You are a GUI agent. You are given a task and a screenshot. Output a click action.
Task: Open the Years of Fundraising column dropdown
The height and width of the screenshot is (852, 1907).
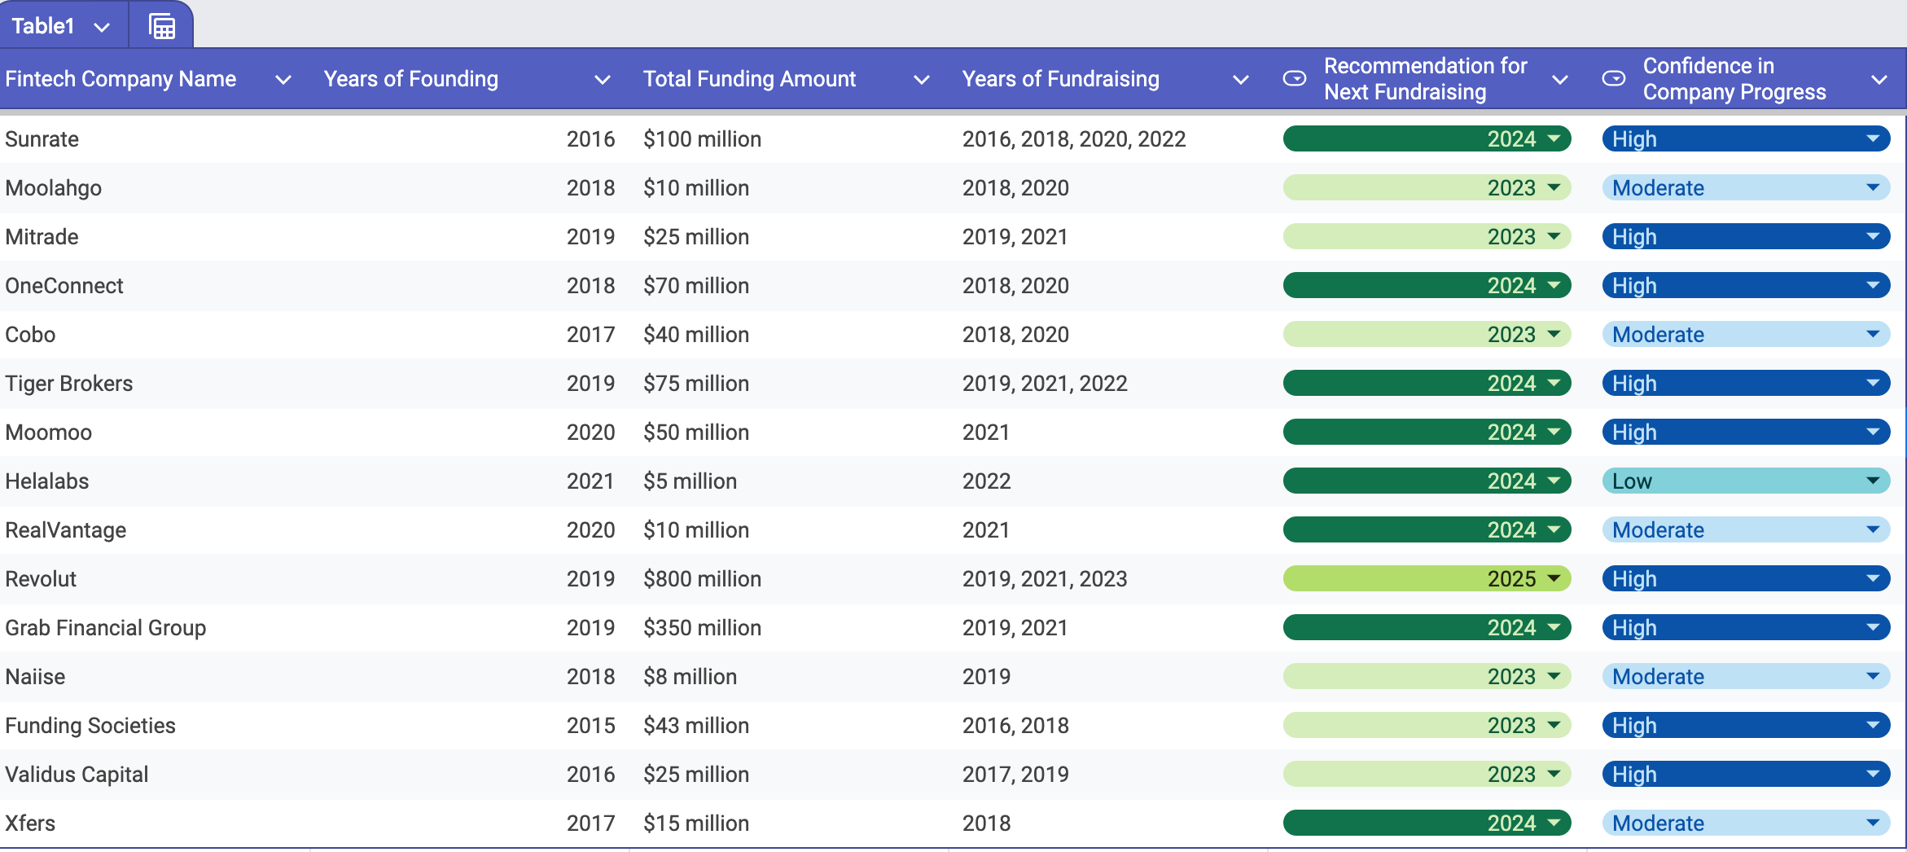click(x=1240, y=80)
